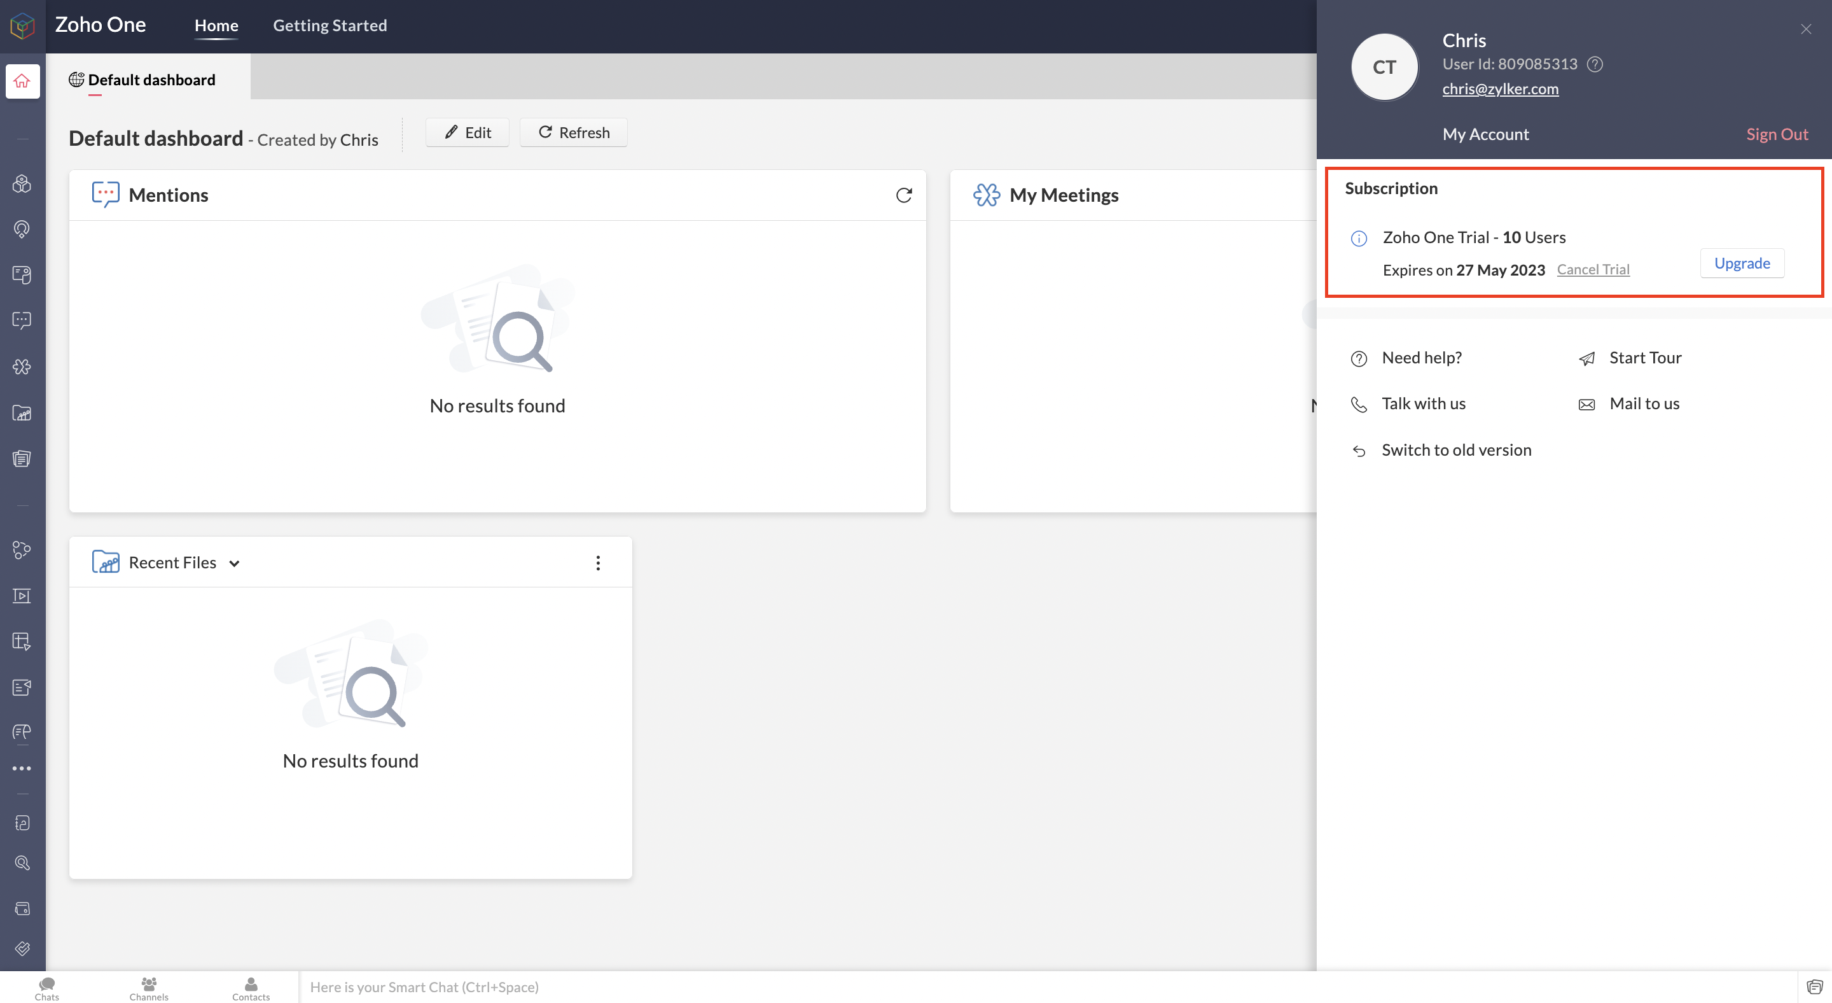Open Channels in the bottom bar

[149, 988]
